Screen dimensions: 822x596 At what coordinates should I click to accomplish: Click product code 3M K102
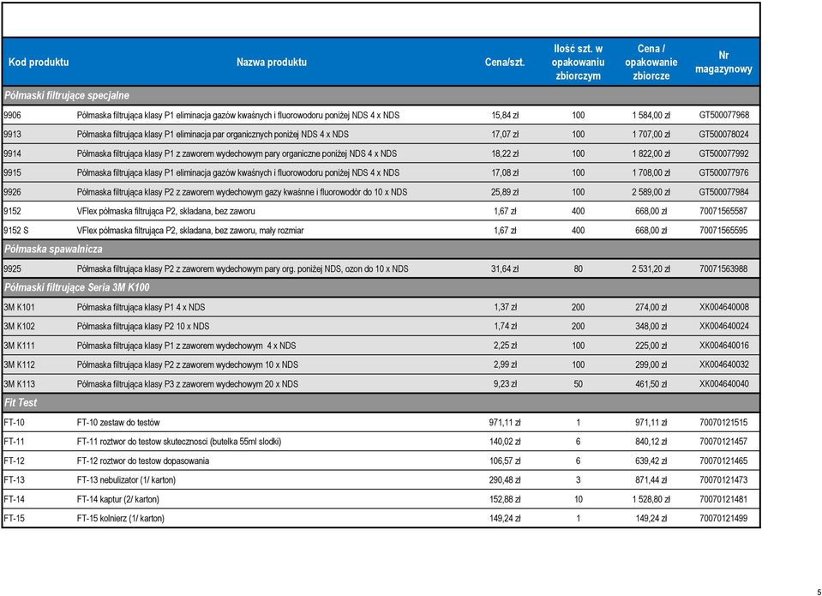(20, 327)
